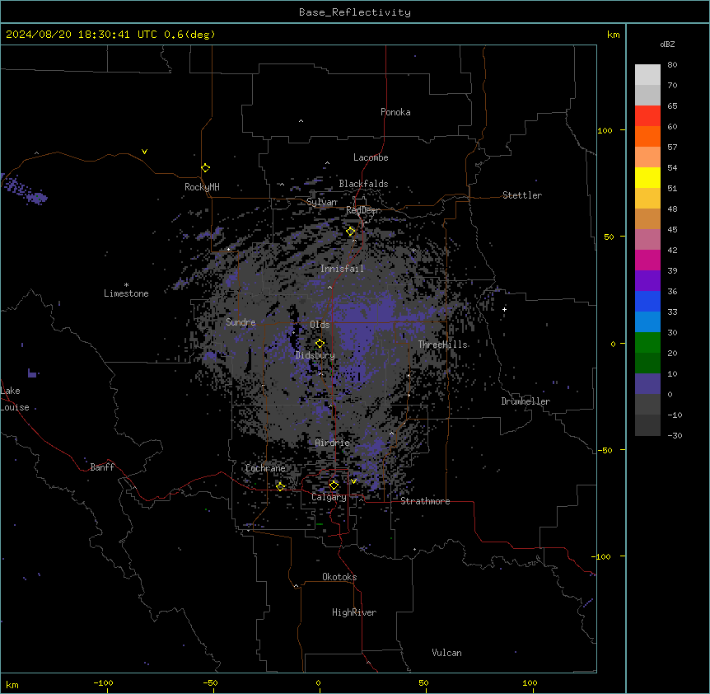The height and width of the screenshot is (694, 710).
Task: Click the Lacombe city label
Action: pos(371,157)
